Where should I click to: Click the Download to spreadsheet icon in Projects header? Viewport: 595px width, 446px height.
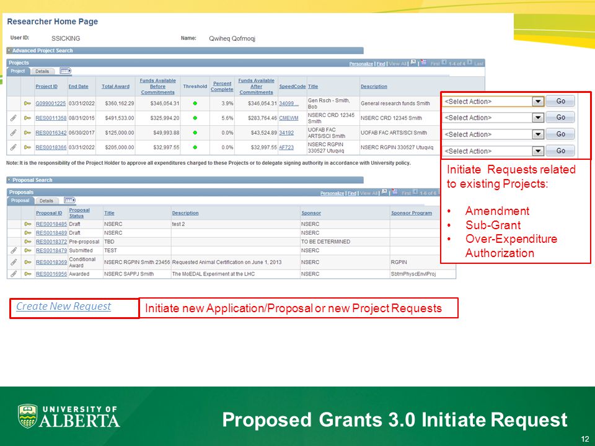(423, 63)
